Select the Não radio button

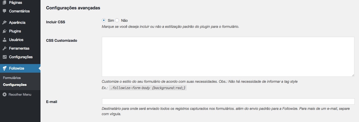pos(117,20)
